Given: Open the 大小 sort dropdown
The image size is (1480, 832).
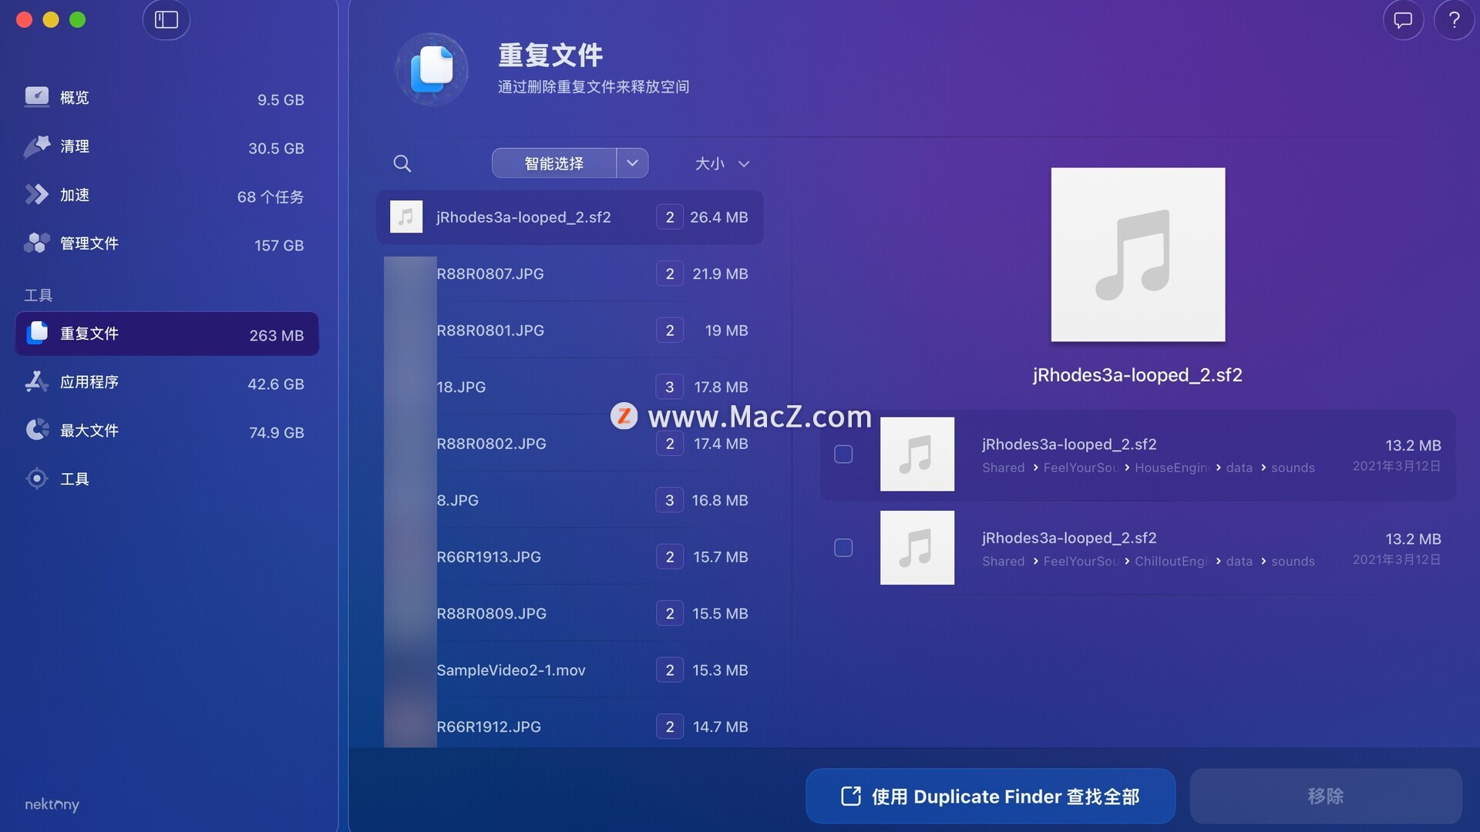Looking at the screenshot, I should (x=721, y=163).
